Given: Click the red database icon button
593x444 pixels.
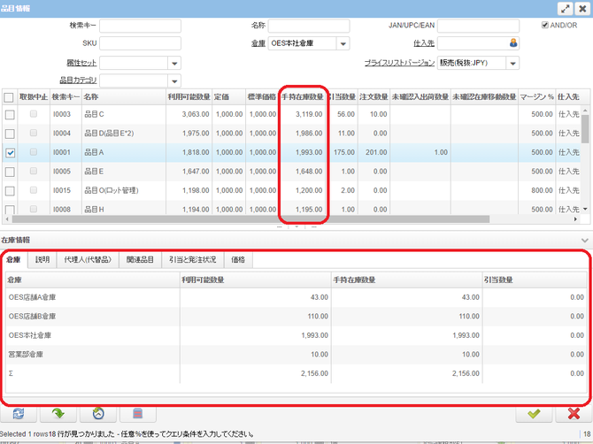Looking at the screenshot, I should [138, 414].
